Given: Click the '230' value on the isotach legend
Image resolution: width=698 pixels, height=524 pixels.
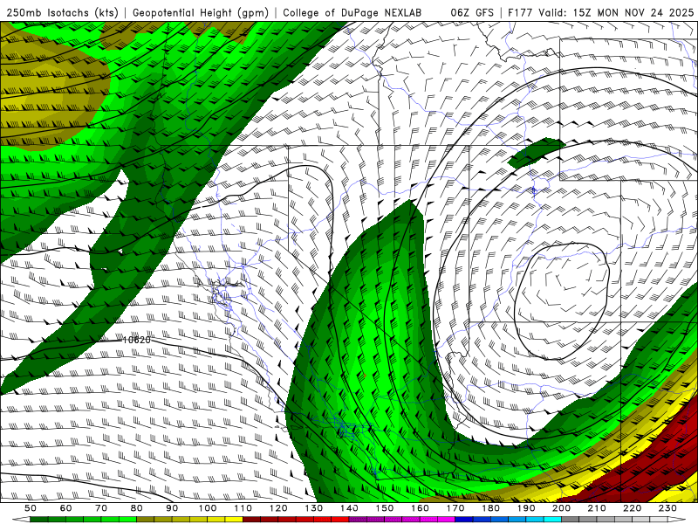Looking at the screenshot, I should [667, 508].
